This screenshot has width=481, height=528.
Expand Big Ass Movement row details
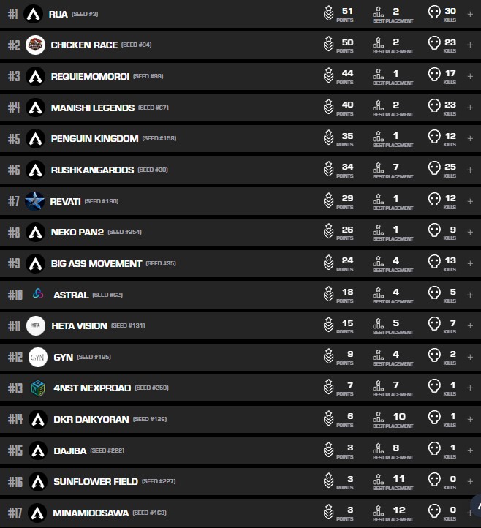tap(470, 263)
